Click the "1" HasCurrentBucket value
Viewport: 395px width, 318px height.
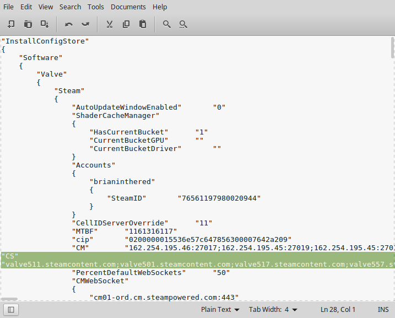click(202, 132)
